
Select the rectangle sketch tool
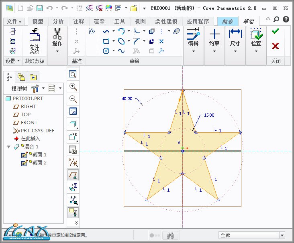[106, 41]
